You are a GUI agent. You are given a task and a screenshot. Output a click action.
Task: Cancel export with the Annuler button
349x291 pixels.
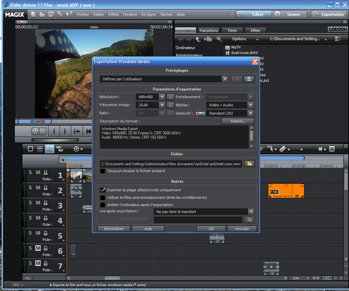(242, 229)
